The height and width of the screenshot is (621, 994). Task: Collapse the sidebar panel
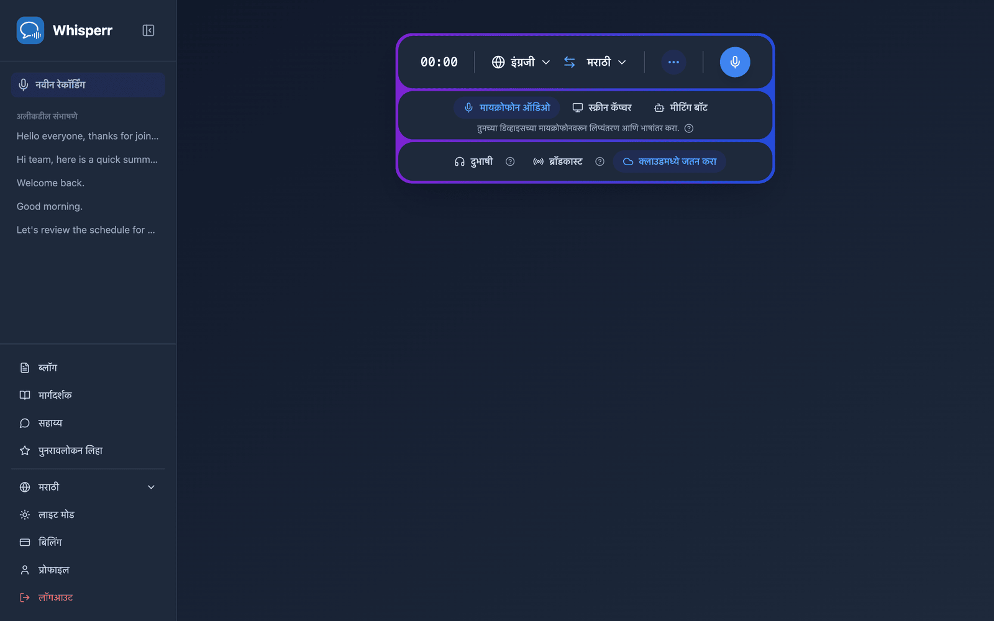148,30
